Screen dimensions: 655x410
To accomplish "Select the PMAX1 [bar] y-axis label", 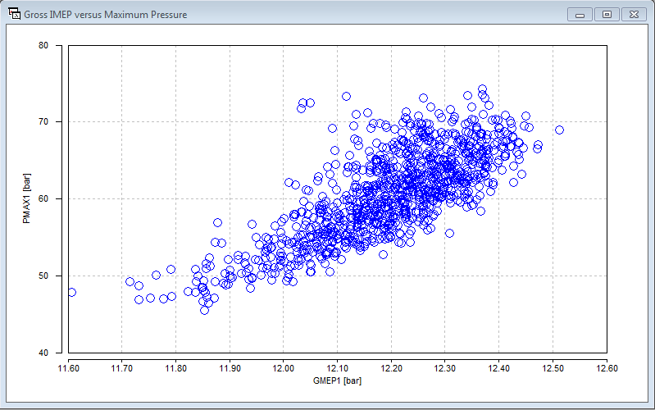I will [x=28, y=199].
